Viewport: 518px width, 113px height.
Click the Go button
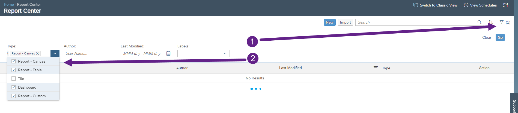click(500, 37)
